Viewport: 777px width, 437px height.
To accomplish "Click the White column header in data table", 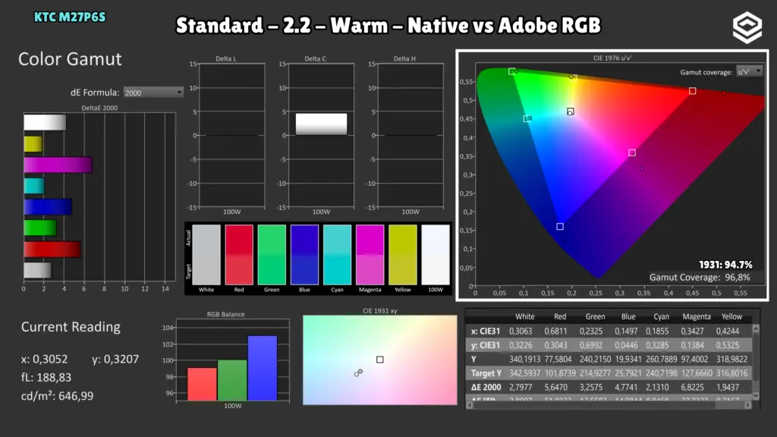I will click(524, 316).
